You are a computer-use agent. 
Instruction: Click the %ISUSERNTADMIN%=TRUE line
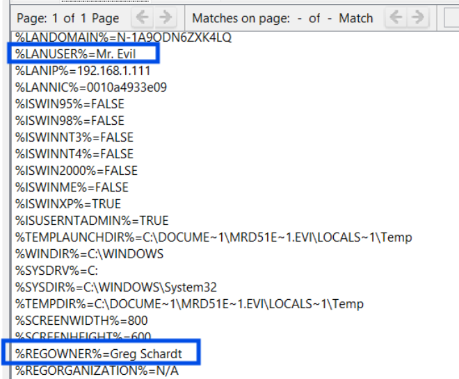point(92,221)
